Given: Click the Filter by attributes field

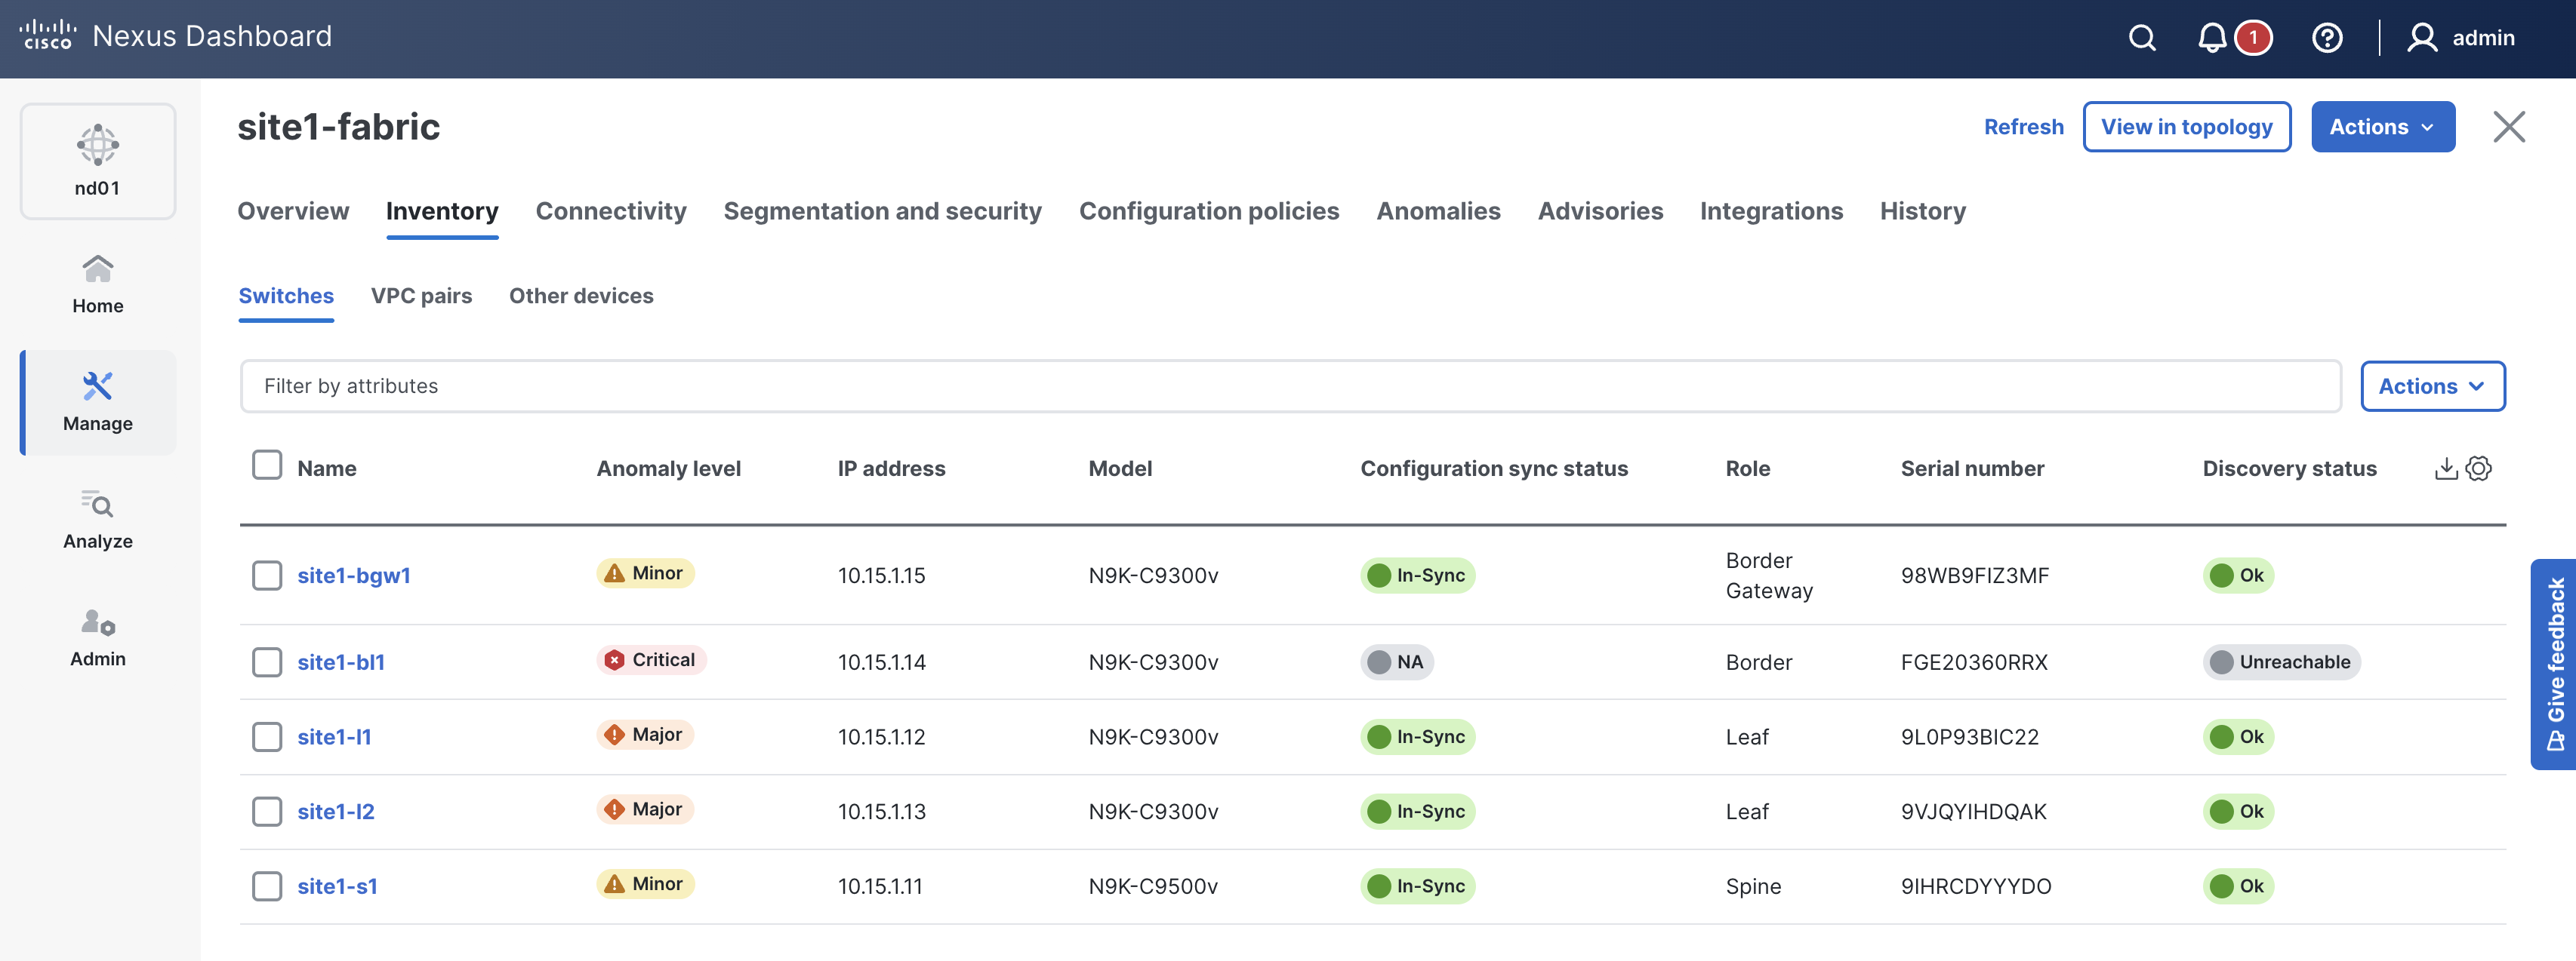Looking at the screenshot, I should tap(1289, 387).
